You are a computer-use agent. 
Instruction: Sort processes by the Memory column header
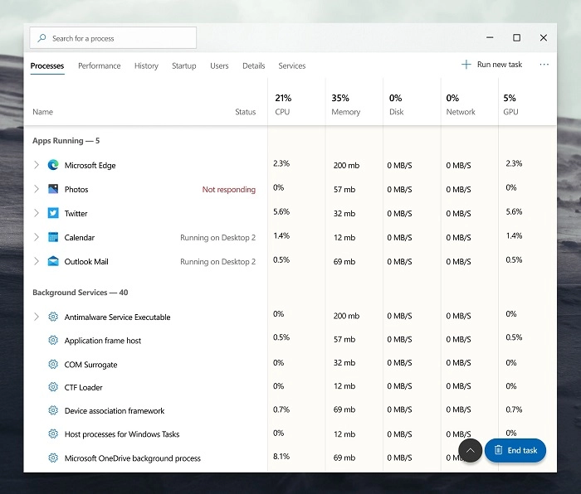pos(345,104)
